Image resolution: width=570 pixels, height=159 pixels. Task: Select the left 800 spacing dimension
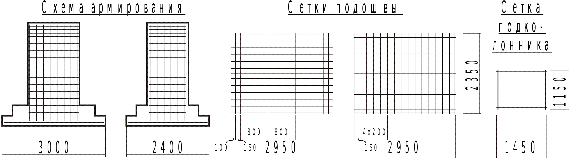(254, 132)
